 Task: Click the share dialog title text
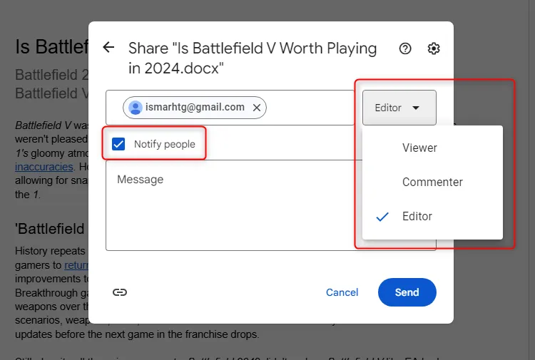[x=253, y=58]
